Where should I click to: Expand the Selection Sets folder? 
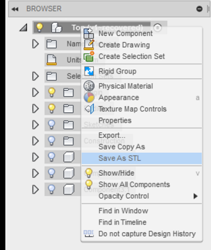pyautogui.click(x=35, y=76)
